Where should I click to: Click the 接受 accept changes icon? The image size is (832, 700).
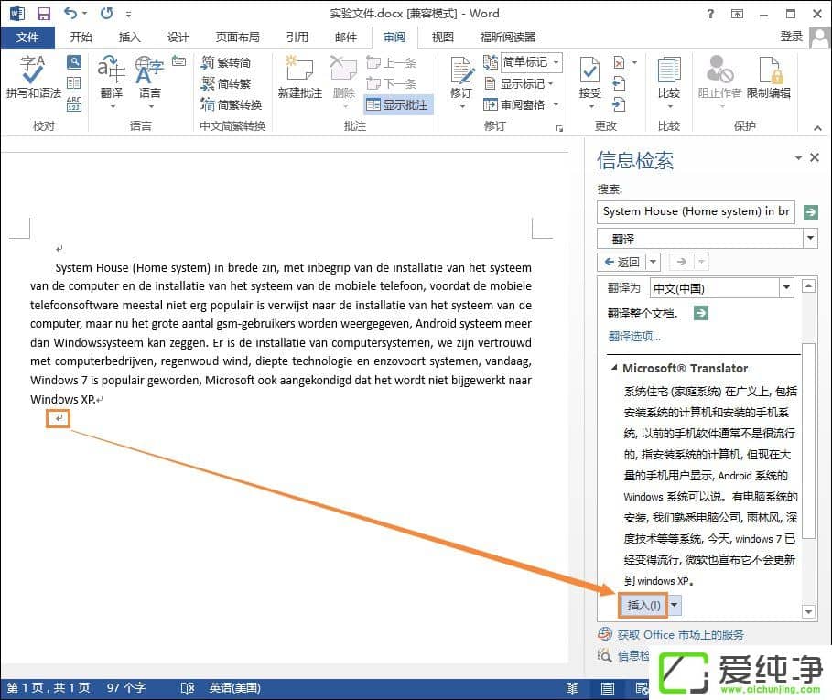590,77
